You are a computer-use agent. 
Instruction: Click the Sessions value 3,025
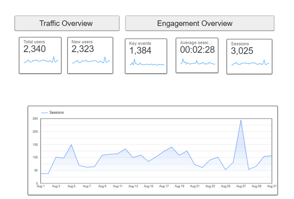click(x=242, y=51)
